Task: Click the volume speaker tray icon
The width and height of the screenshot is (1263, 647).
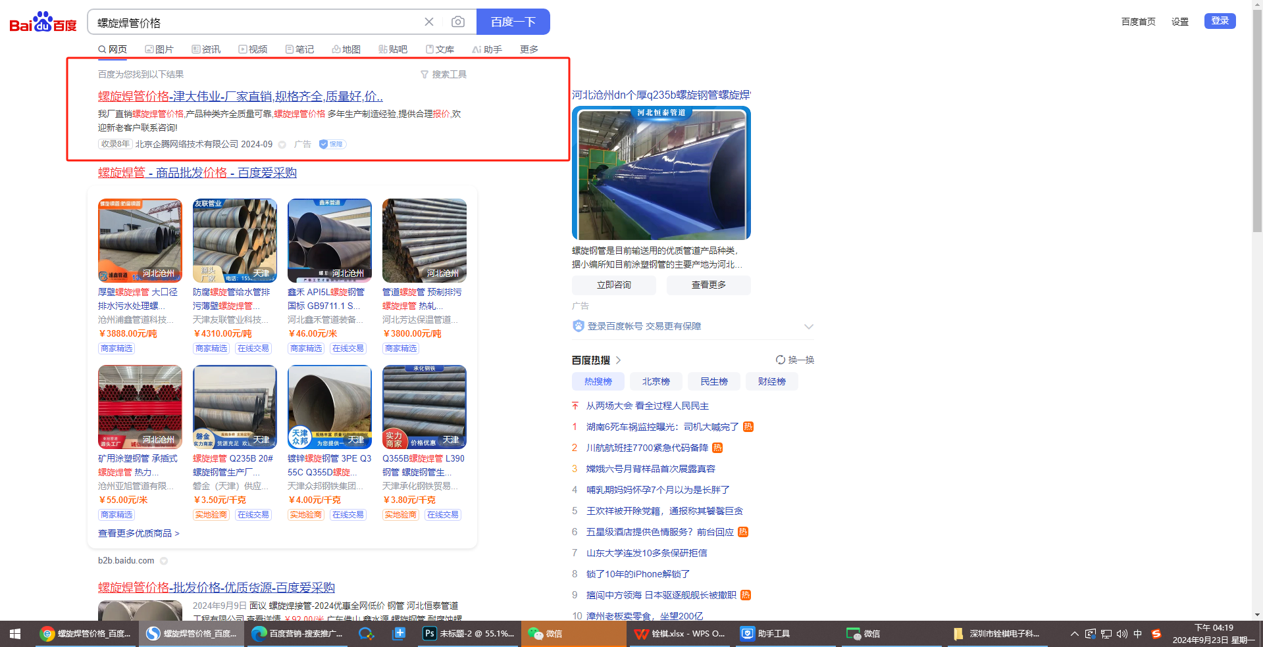Action: [x=1122, y=634]
